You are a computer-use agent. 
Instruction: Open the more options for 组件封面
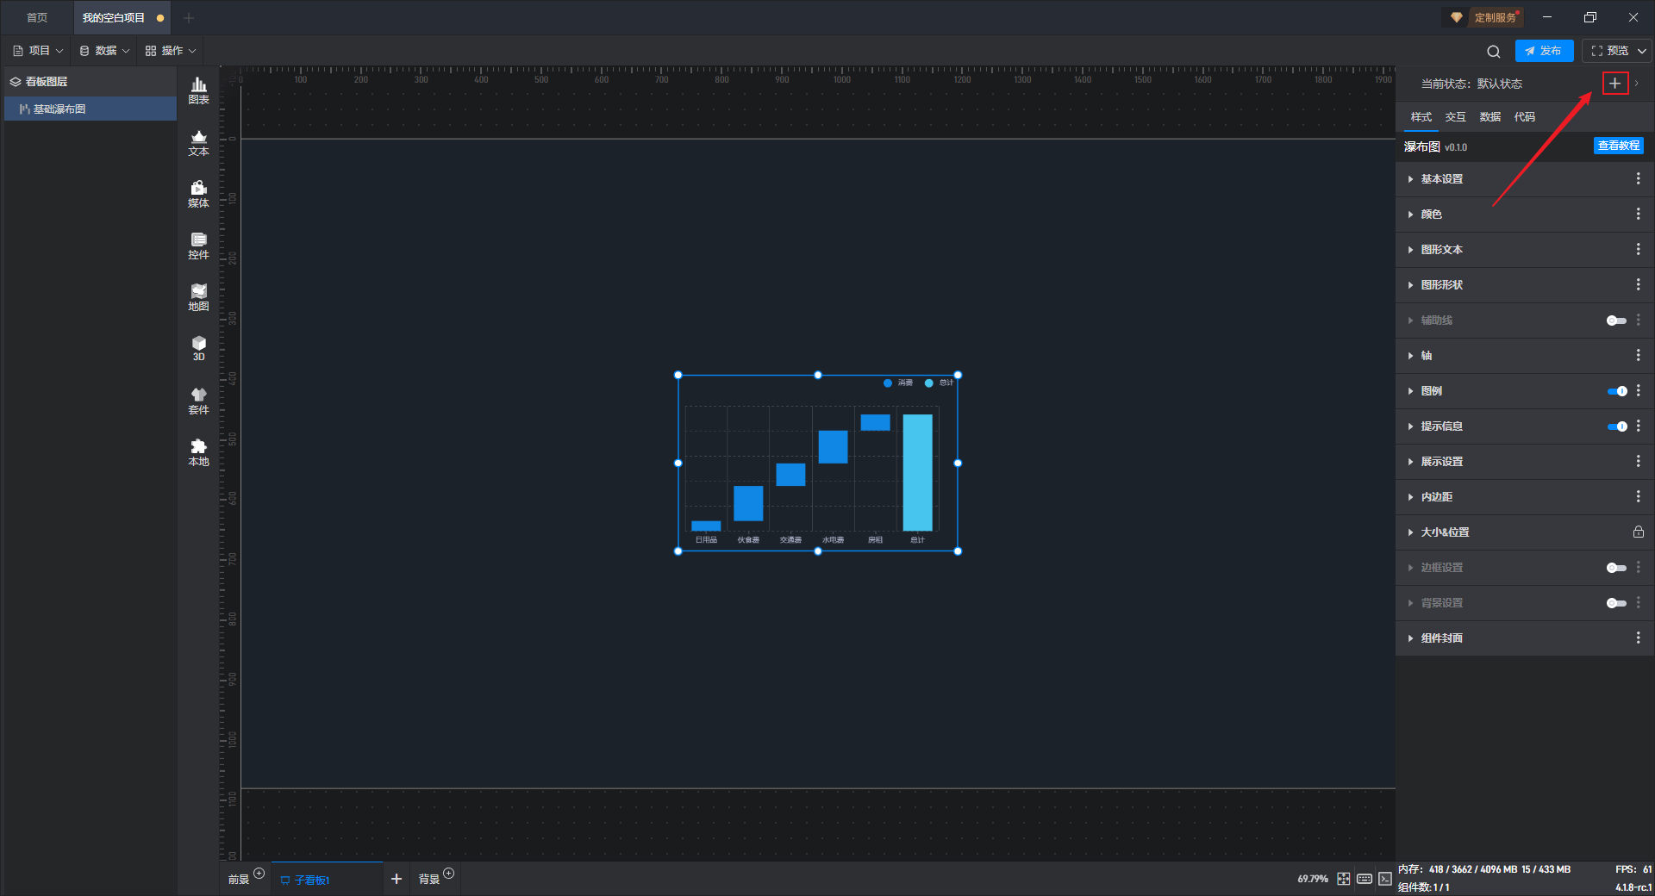point(1638,638)
